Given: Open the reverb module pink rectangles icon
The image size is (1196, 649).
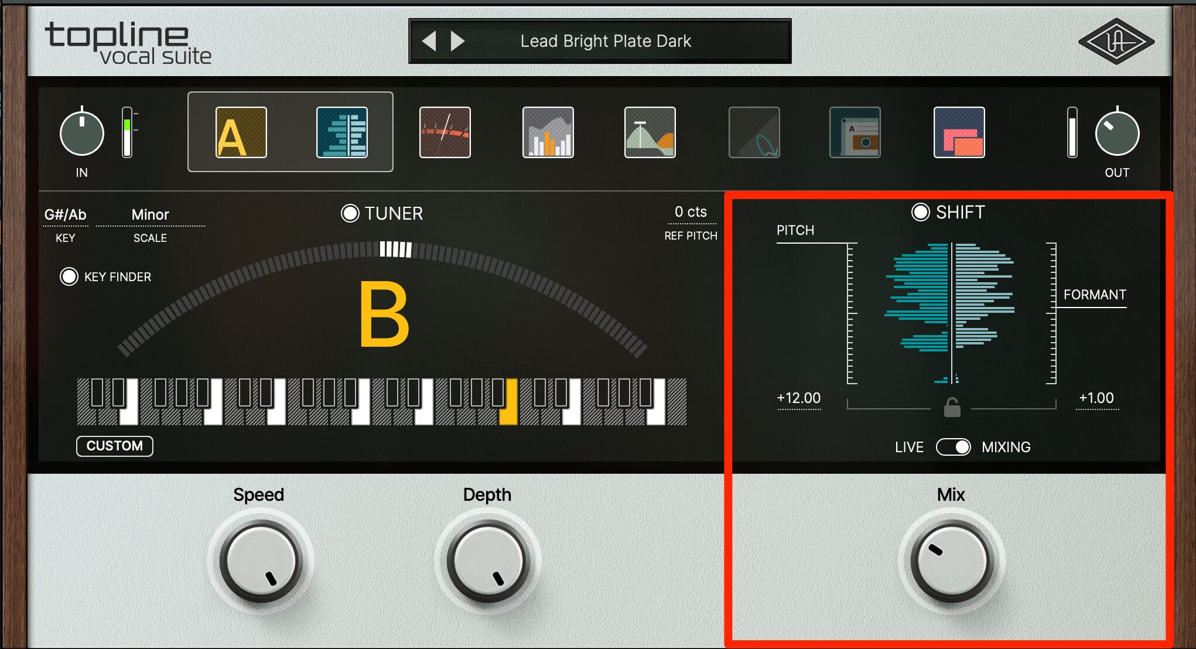Looking at the screenshot, I should pyautogui.click(x=959, y=132).
